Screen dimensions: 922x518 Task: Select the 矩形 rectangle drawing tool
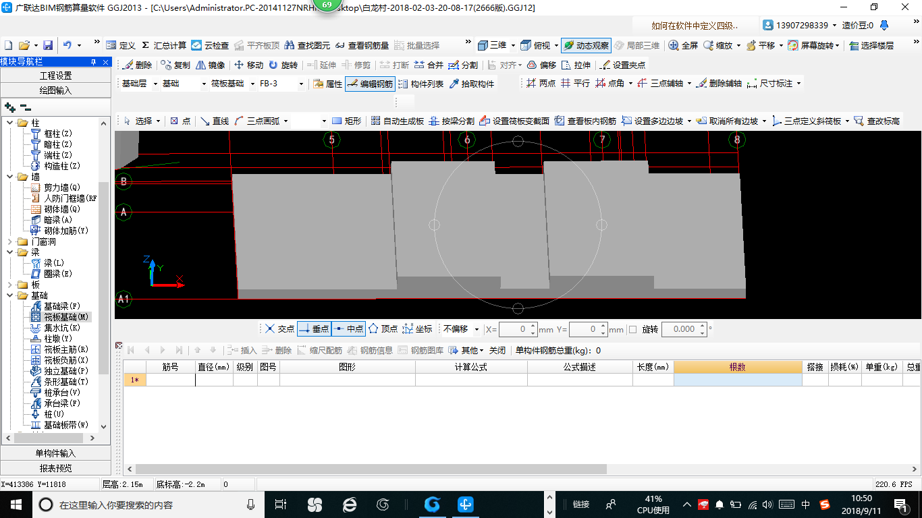click(x=347, y=121)
